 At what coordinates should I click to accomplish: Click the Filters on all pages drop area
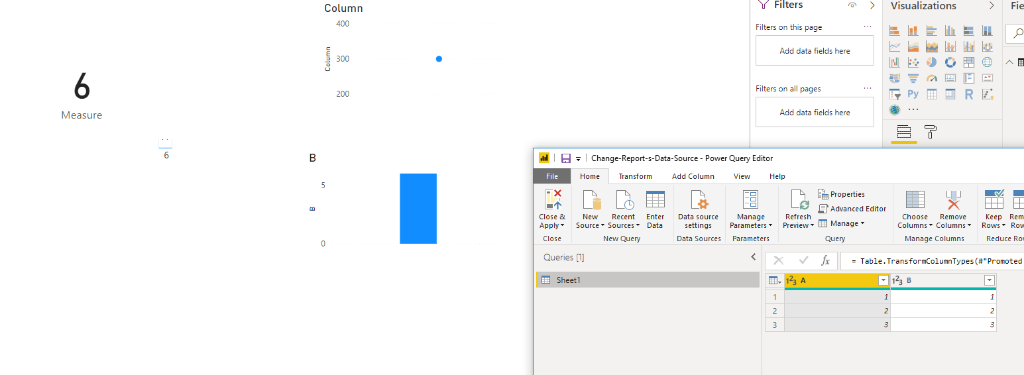(815, 112)
